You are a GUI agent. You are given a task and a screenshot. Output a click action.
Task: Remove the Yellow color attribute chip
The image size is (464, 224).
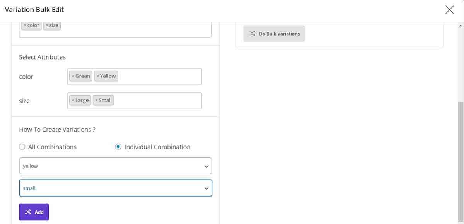point(98,76)
